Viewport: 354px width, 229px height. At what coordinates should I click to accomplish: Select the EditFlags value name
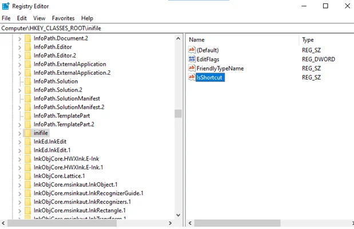[208, 59]
